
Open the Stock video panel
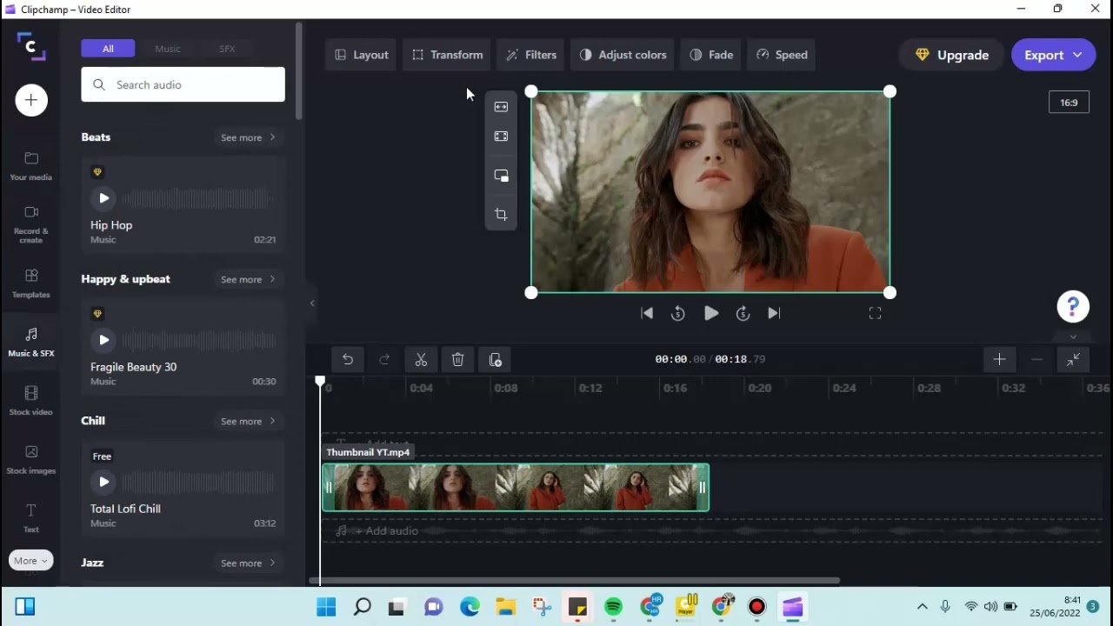[x=30, y=401]
